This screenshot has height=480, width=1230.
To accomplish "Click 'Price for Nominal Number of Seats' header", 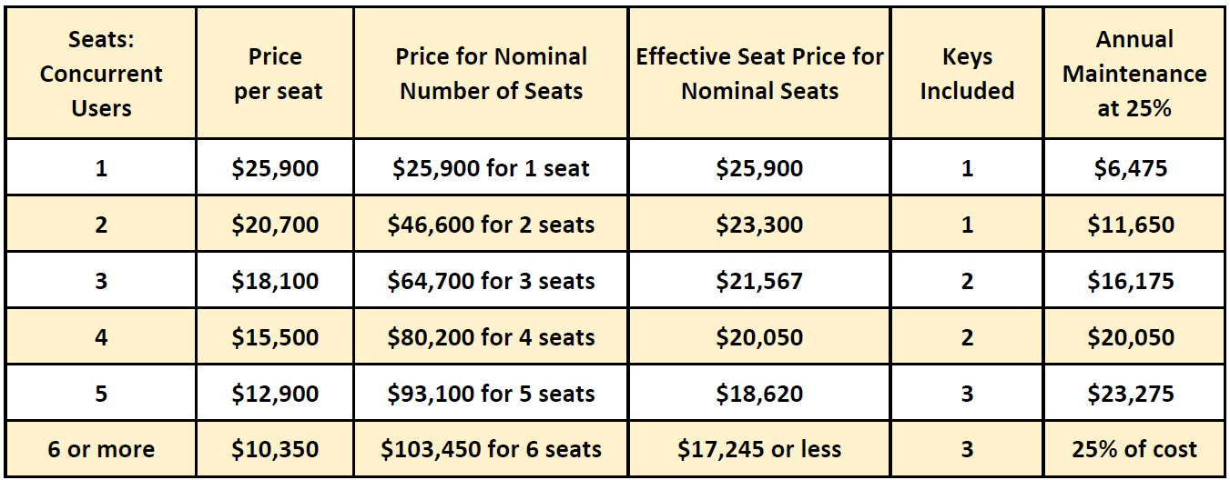I will coord(492,74).
